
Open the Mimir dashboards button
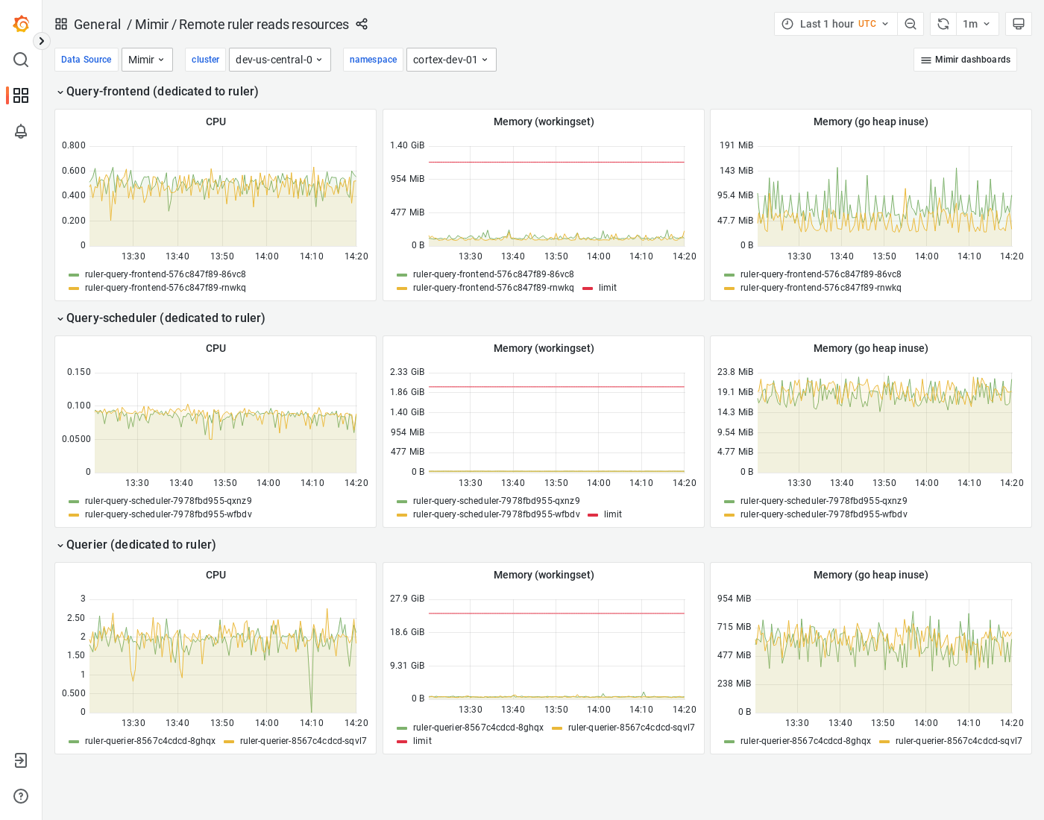point(965,59)
